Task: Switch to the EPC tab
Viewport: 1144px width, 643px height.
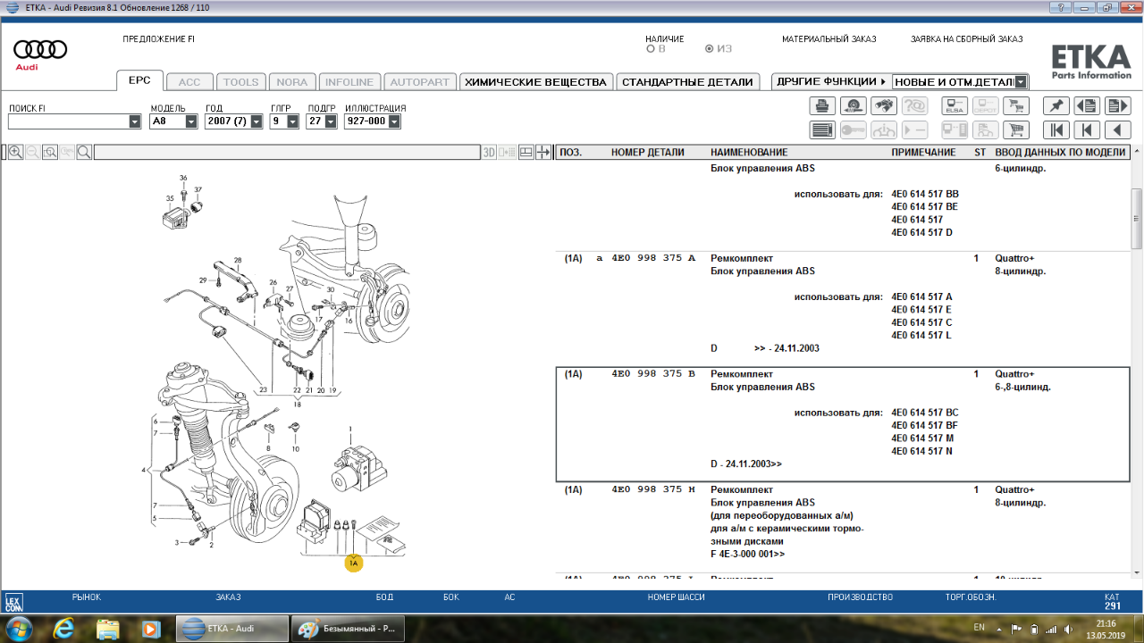Action: click(139, 80)
